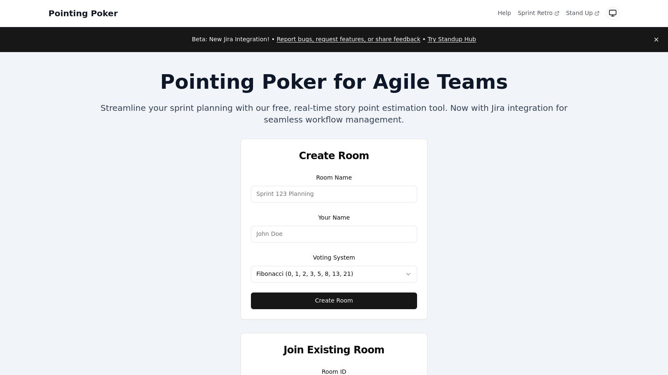Click the Voting System chevron arrow

408,274
